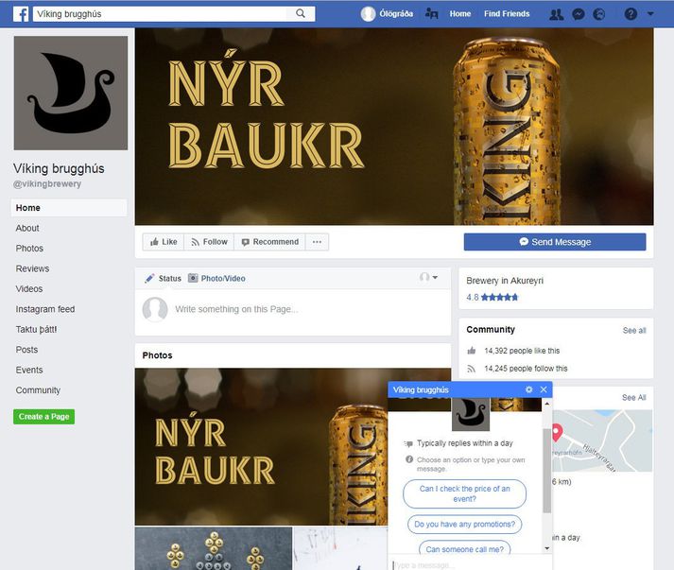Open the three-dots more options button
This screenshot has width=674, height=570.
tap(317, 242)
